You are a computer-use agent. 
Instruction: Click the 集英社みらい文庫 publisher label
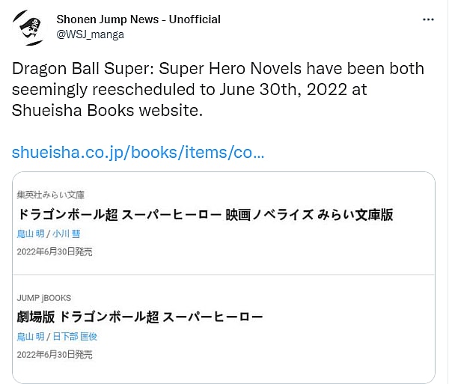coord(52,195)
